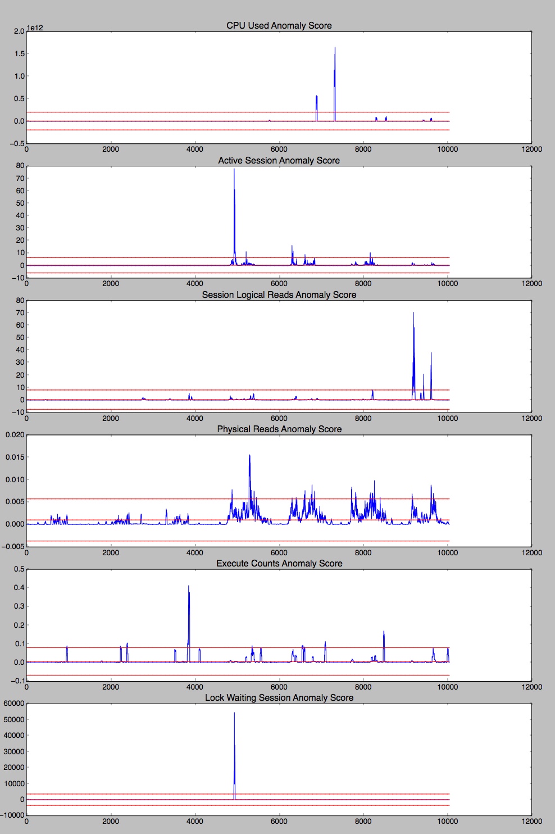Click the single spike in Lock Waiting Session chart

coord(234,756)
